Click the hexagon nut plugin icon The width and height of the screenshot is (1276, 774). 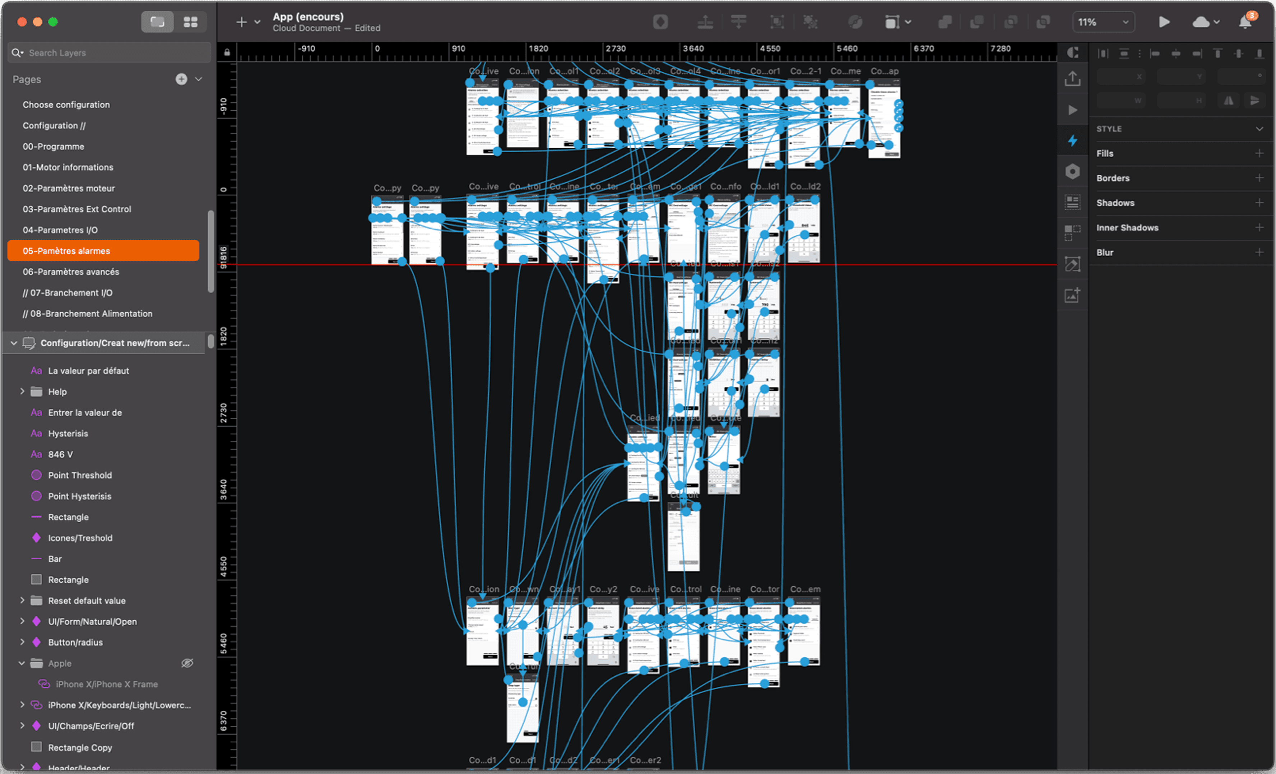coord(1072,171)
